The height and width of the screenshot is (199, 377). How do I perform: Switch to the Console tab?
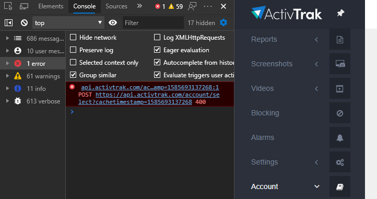click(85, 6)
